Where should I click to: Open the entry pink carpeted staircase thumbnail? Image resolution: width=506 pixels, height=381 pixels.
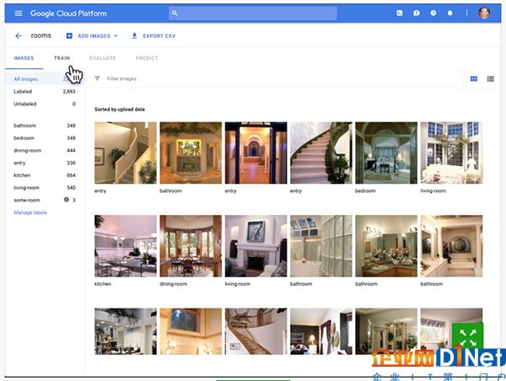(321, 153)
